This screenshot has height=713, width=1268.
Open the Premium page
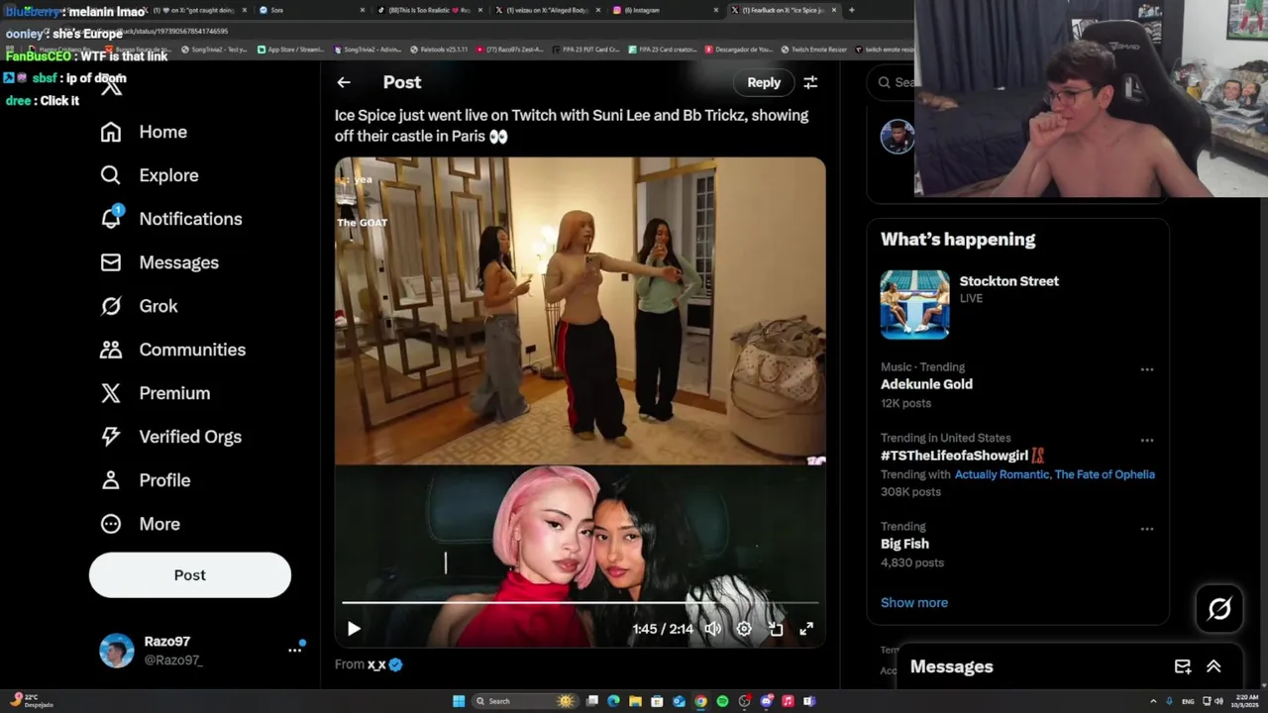(x=156, y=393)
